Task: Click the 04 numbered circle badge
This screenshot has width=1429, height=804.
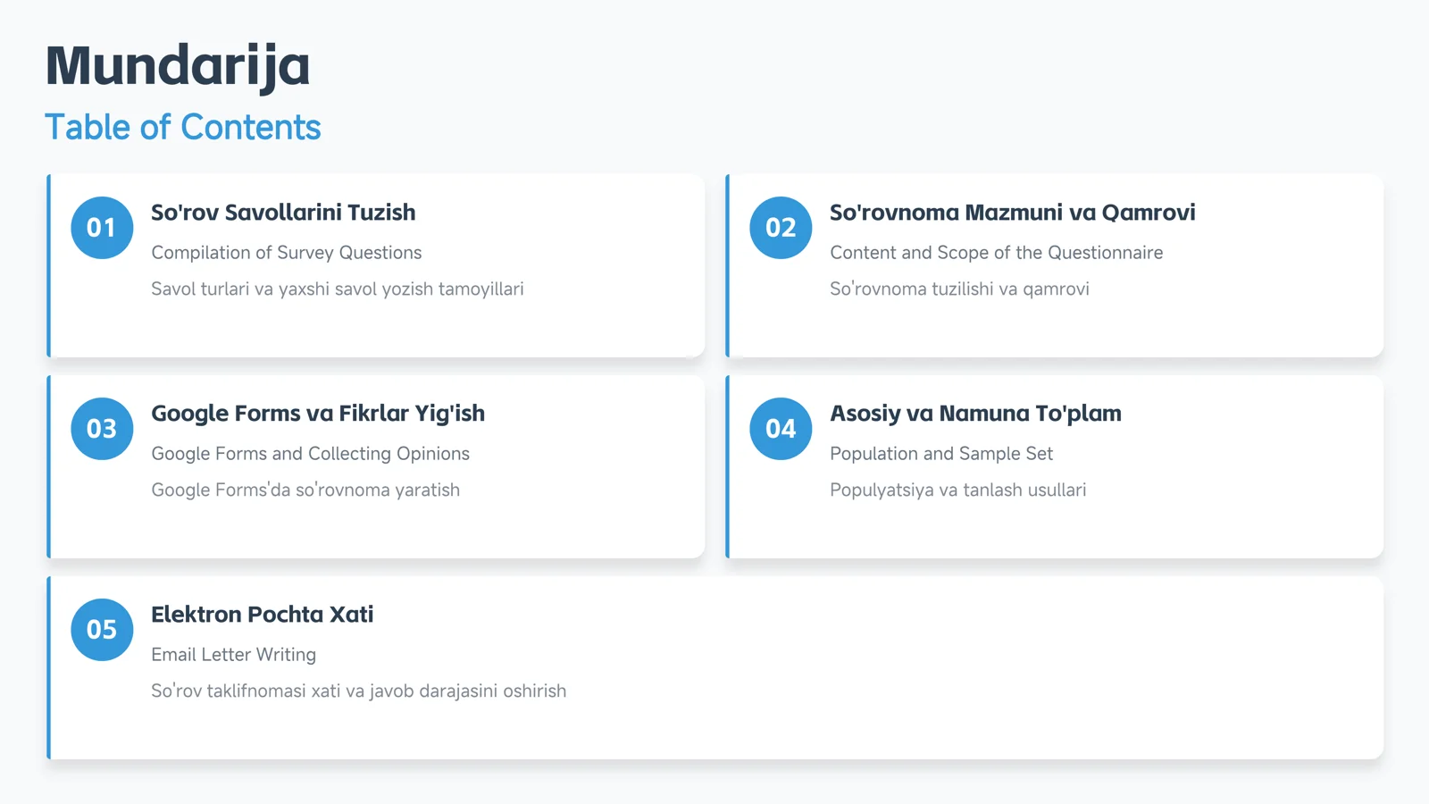Action: tap(781, 429)
